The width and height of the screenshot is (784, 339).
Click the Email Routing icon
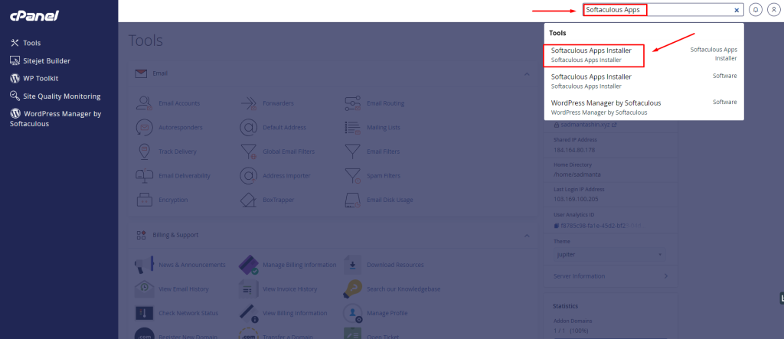[x=352, y=103]
